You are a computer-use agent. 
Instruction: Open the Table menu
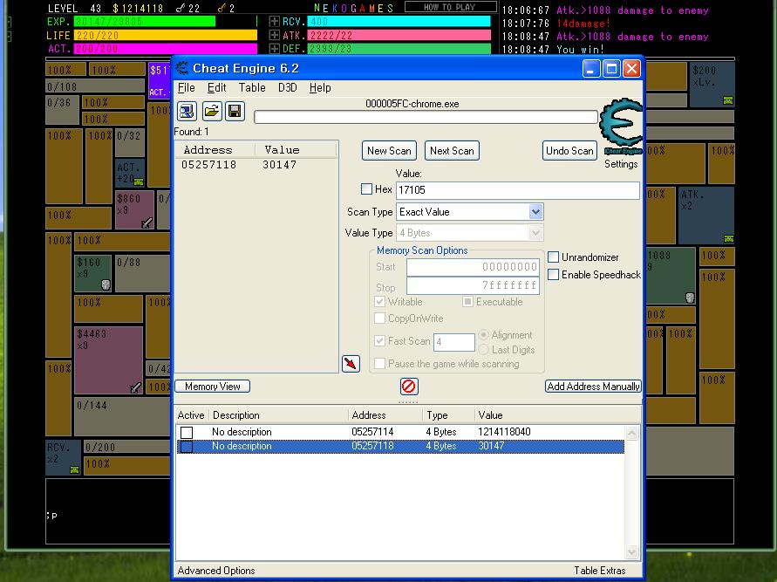(x=252, y=87)
